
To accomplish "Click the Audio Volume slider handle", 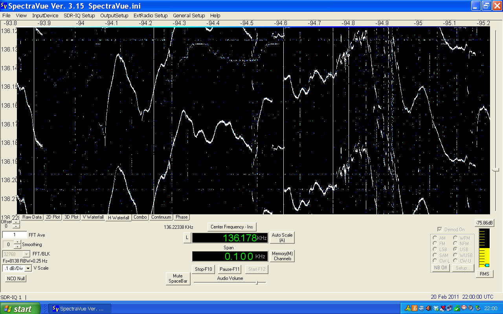I will (257, 282).
